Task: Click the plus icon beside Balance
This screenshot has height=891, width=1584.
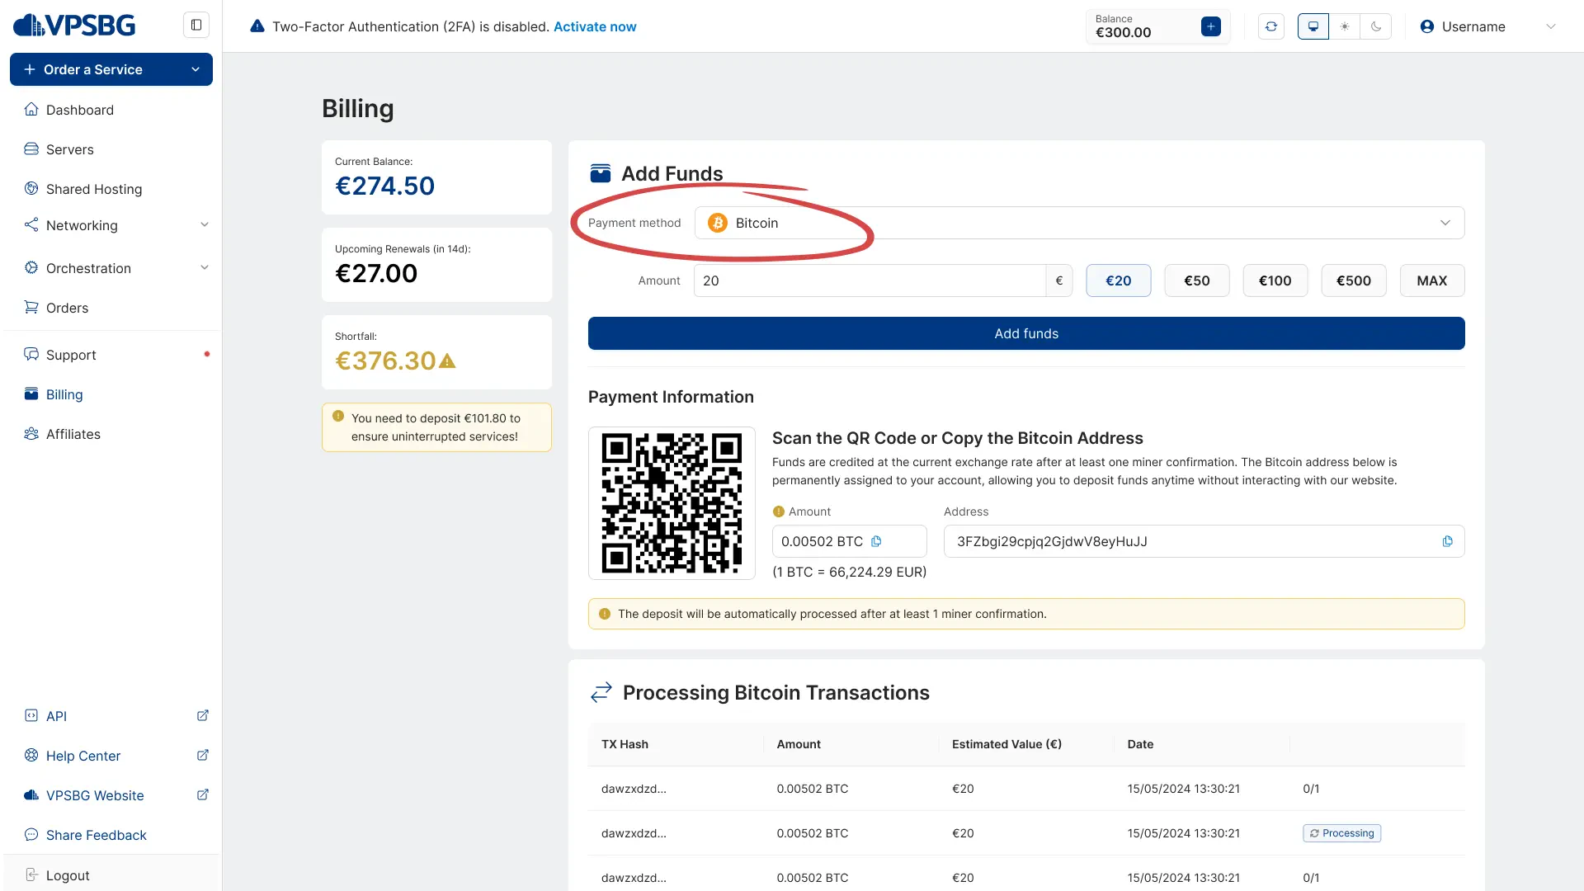Action: [x=1210, y=26]
